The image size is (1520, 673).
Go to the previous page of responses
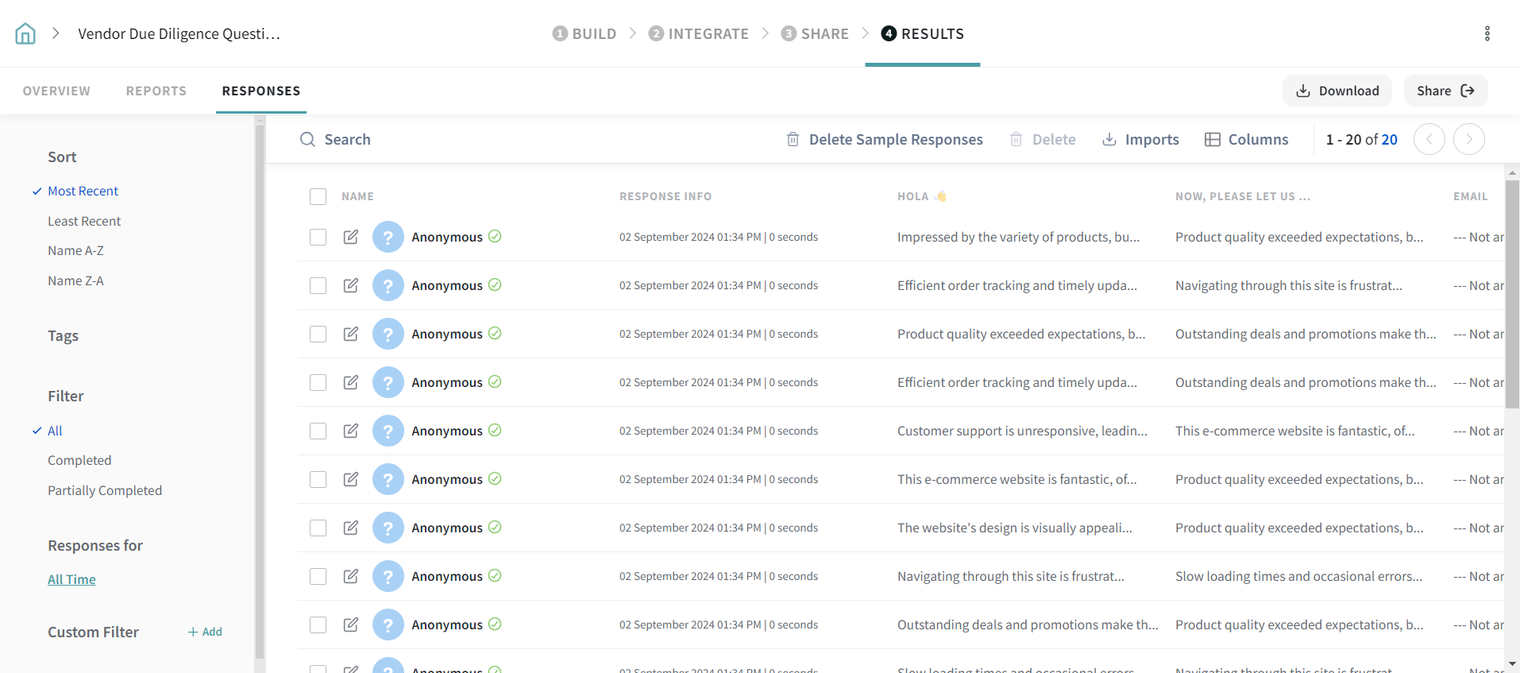point(1429,139)
